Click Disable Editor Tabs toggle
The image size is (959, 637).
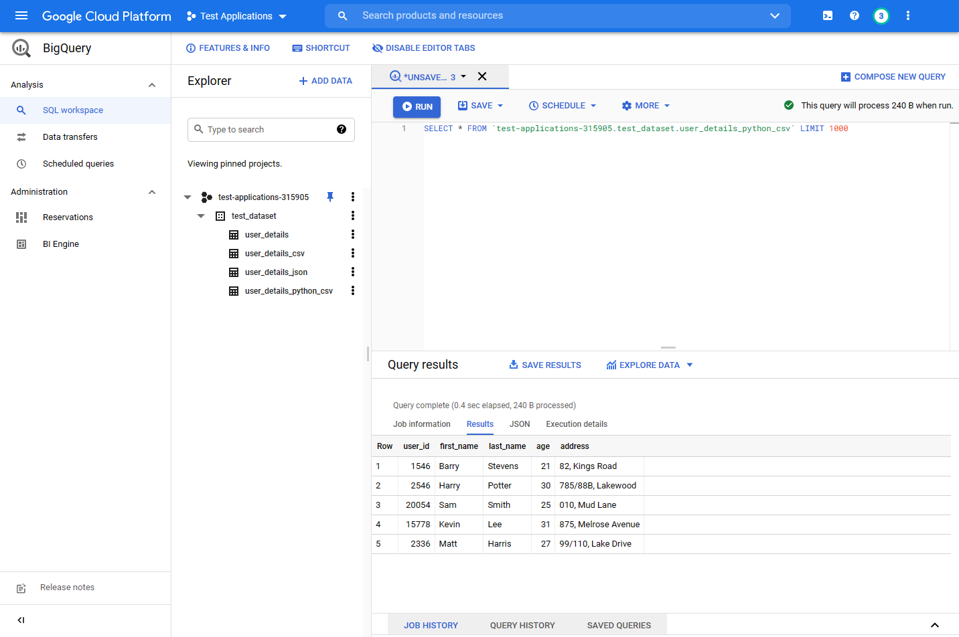coord(423,48)
